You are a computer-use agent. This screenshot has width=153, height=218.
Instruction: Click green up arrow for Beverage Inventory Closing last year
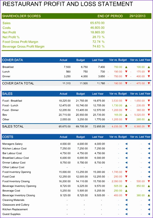tap(149, 195)
